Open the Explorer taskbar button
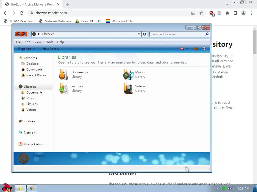This screenshot has width=257, height=192. (20, 188)
